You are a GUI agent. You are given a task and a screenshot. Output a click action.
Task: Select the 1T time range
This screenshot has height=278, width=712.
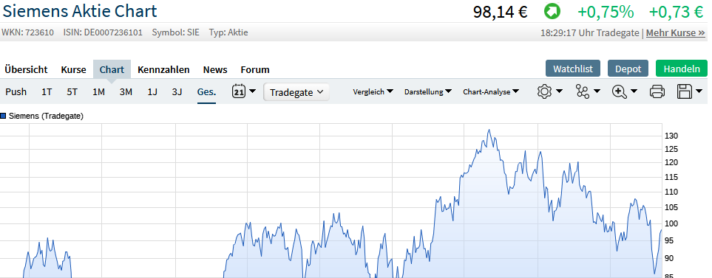tap(47, 91)
